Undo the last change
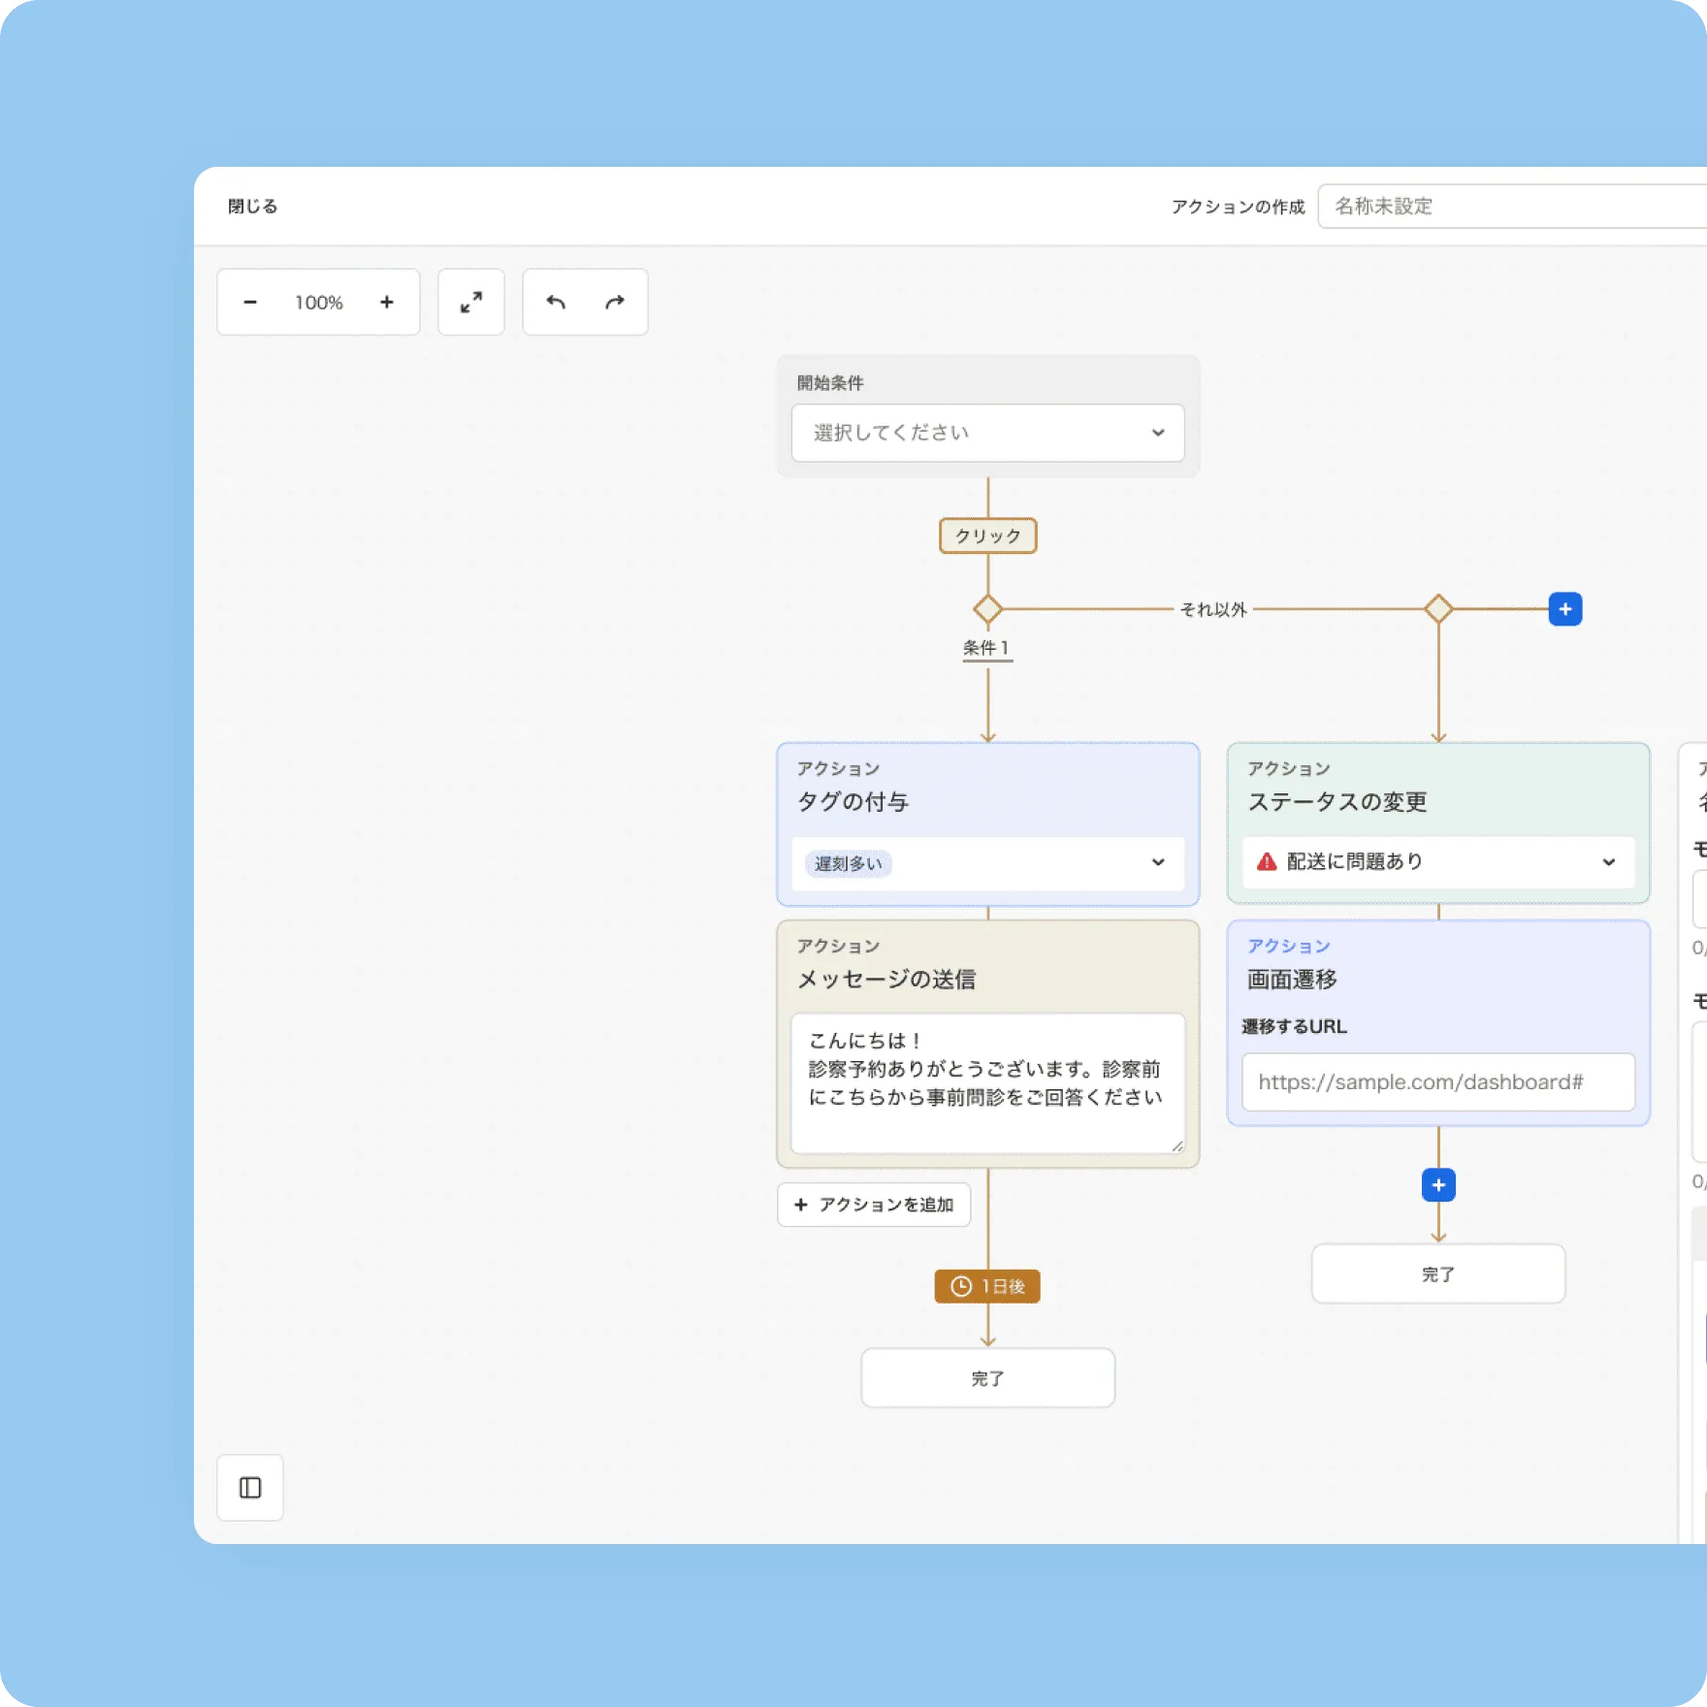Image resolution: width=1707 pixels, height=1707 pixels. click(x=556, y=303)
